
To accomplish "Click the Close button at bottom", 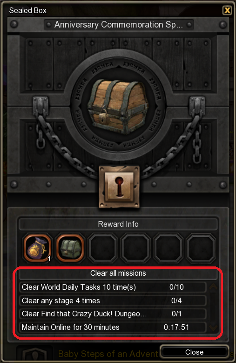I will 195,352.
